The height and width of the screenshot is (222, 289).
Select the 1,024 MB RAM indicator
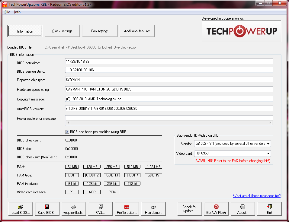click(x=153, y=166)
